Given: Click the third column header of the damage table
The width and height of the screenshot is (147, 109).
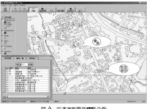Looking at the screenshot, I should (x=21, y=68).
